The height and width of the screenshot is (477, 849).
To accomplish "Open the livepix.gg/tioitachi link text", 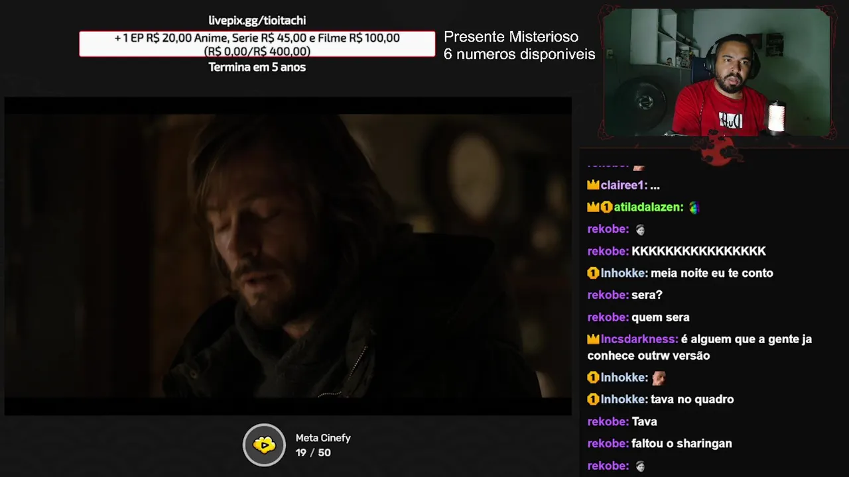I will [x=257, y=21].
